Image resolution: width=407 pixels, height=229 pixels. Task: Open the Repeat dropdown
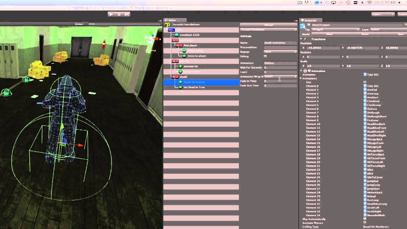[x=280, y=52]
